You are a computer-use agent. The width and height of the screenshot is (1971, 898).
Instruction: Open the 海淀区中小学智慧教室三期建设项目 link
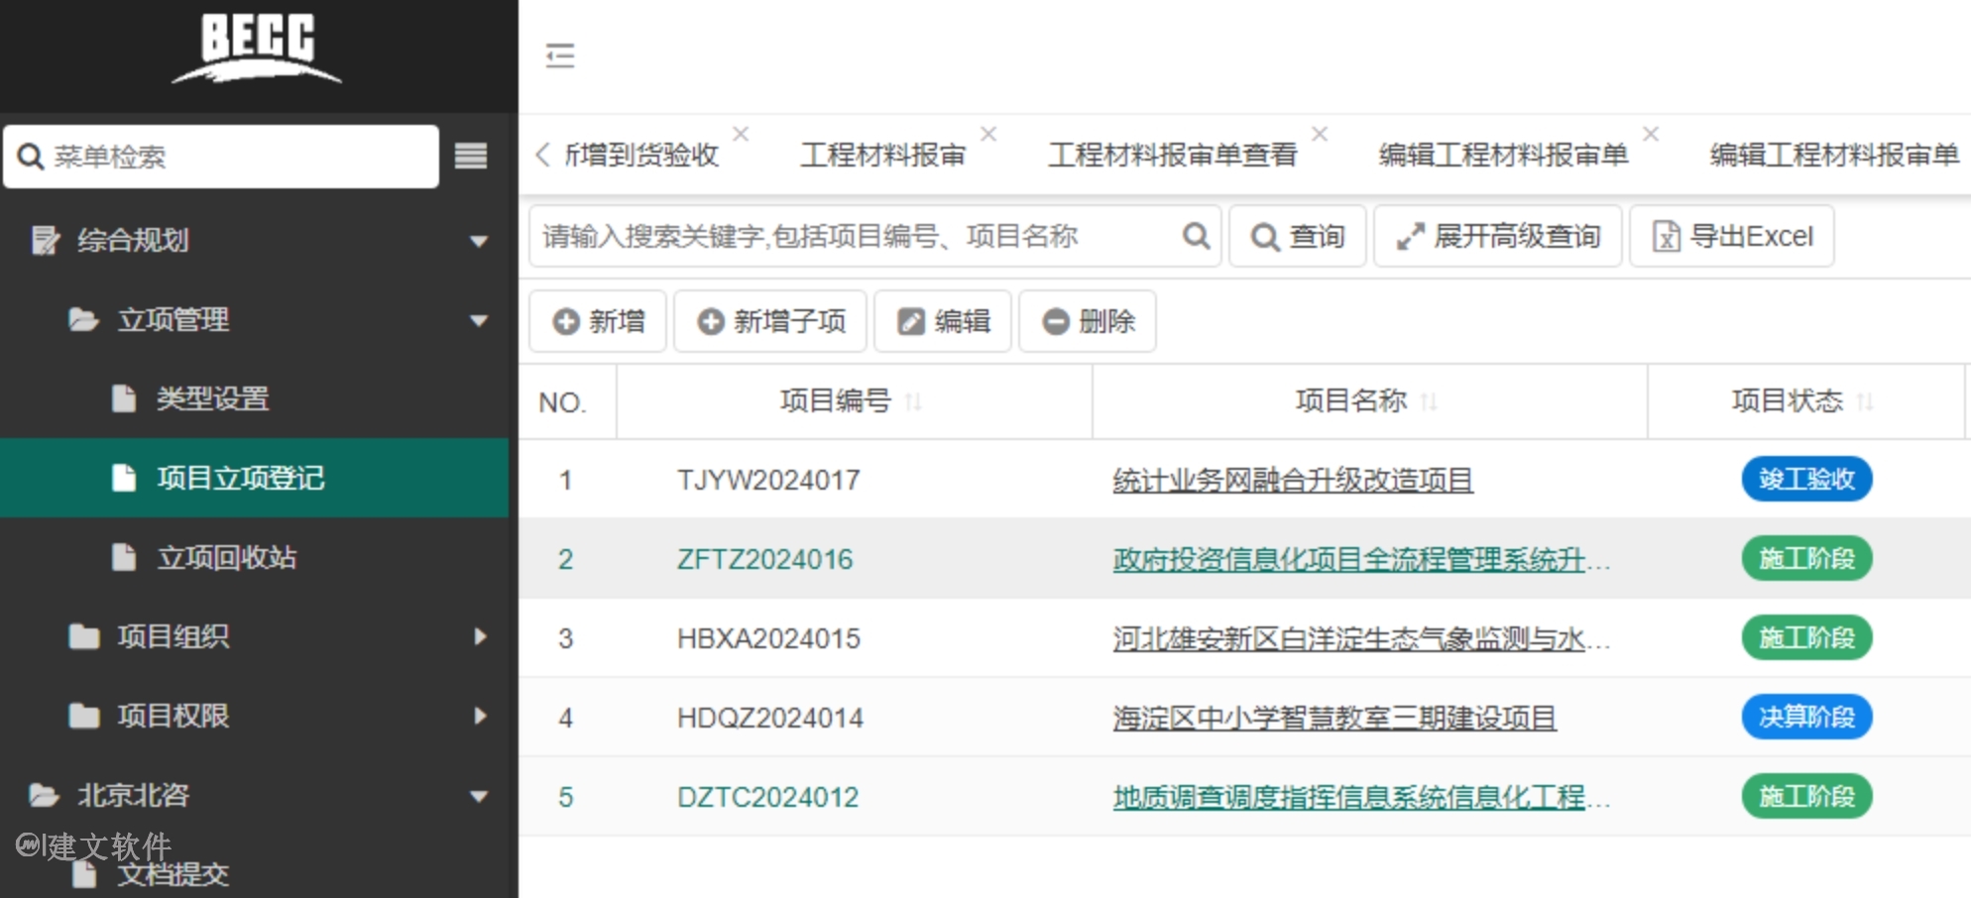[1334, 718]
